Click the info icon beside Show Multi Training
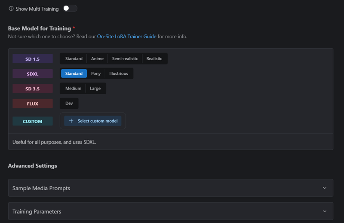This screenshot has width=344, height=223. [11, 9]
